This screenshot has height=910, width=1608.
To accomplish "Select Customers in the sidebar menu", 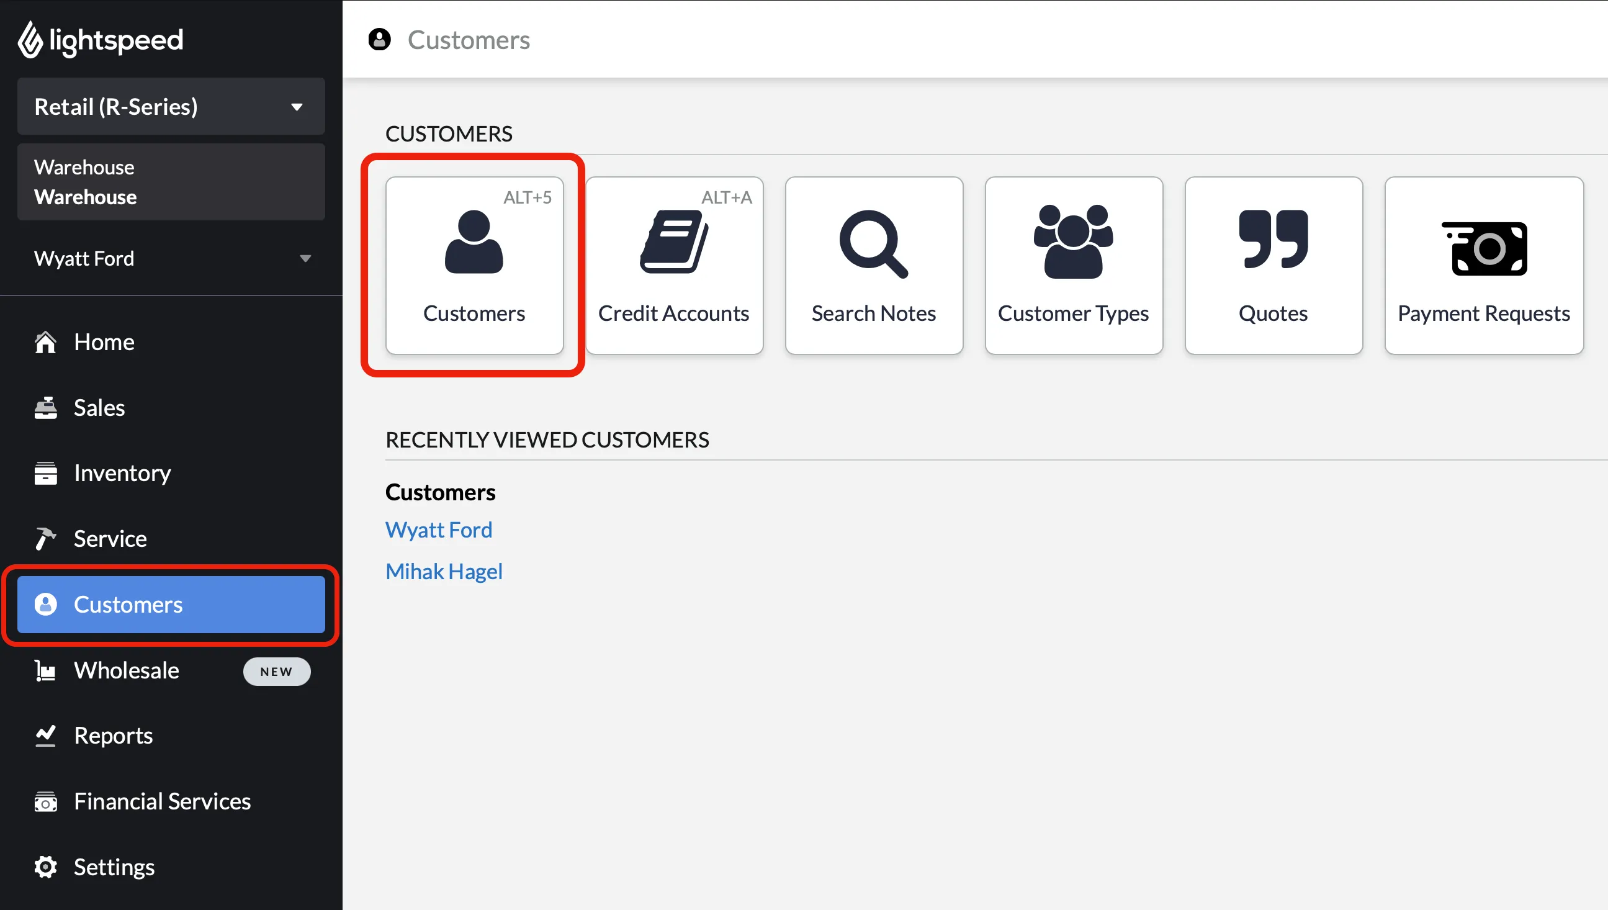I will click(171, 605).
